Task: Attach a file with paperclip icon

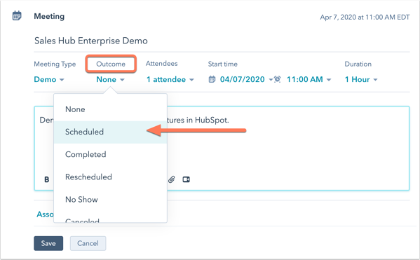Action: [x=171, y=179]
